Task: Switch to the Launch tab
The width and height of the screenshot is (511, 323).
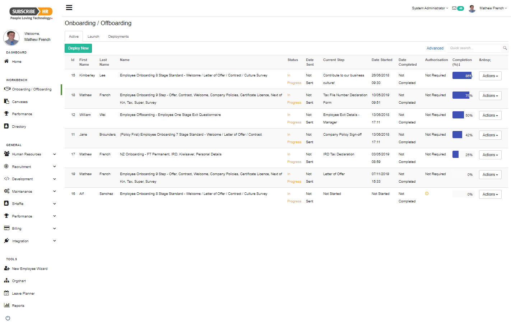Action: pyautogui.click(x=93, y=37)
